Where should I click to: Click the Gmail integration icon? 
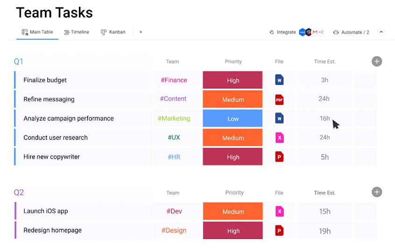pyautogui.click(x=315, y=32)
